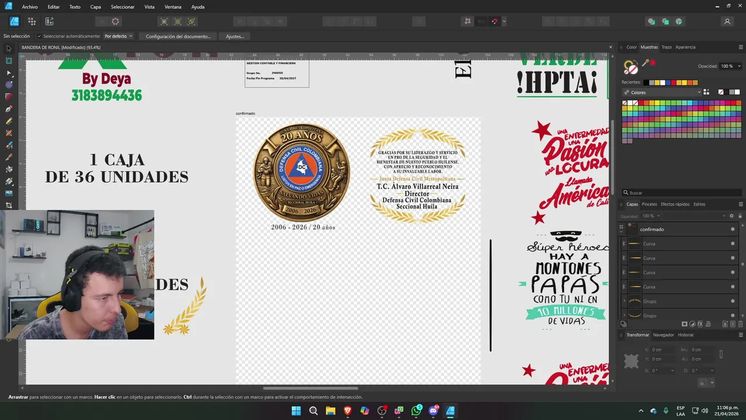This screenshot has width=746, height=420.
Task: Switch to the Trazo tab
Action: [666, 47]
